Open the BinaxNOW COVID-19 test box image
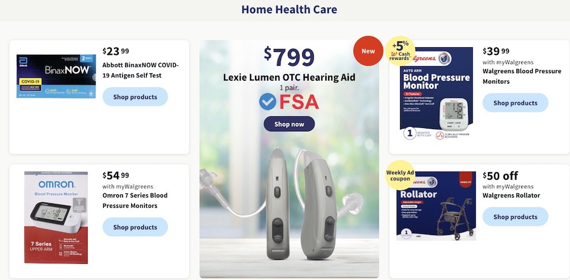570x280 pixels. [x=56, y=77]
